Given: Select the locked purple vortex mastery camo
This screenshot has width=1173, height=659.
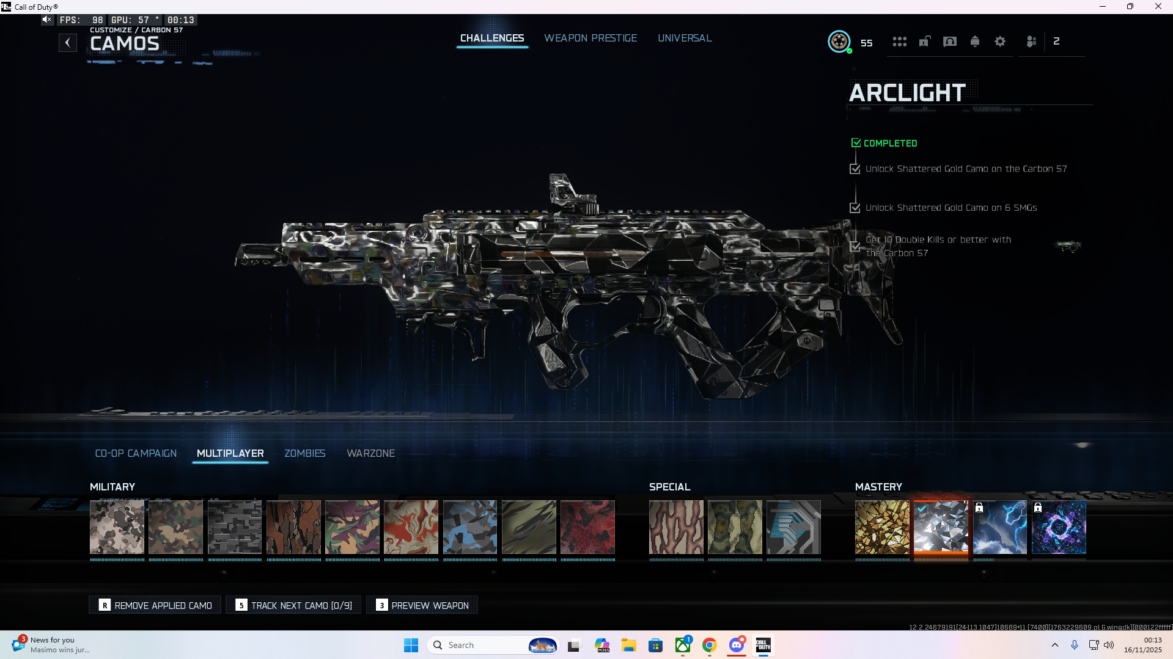Looking at the screenshot, I should coord(1059,527).
